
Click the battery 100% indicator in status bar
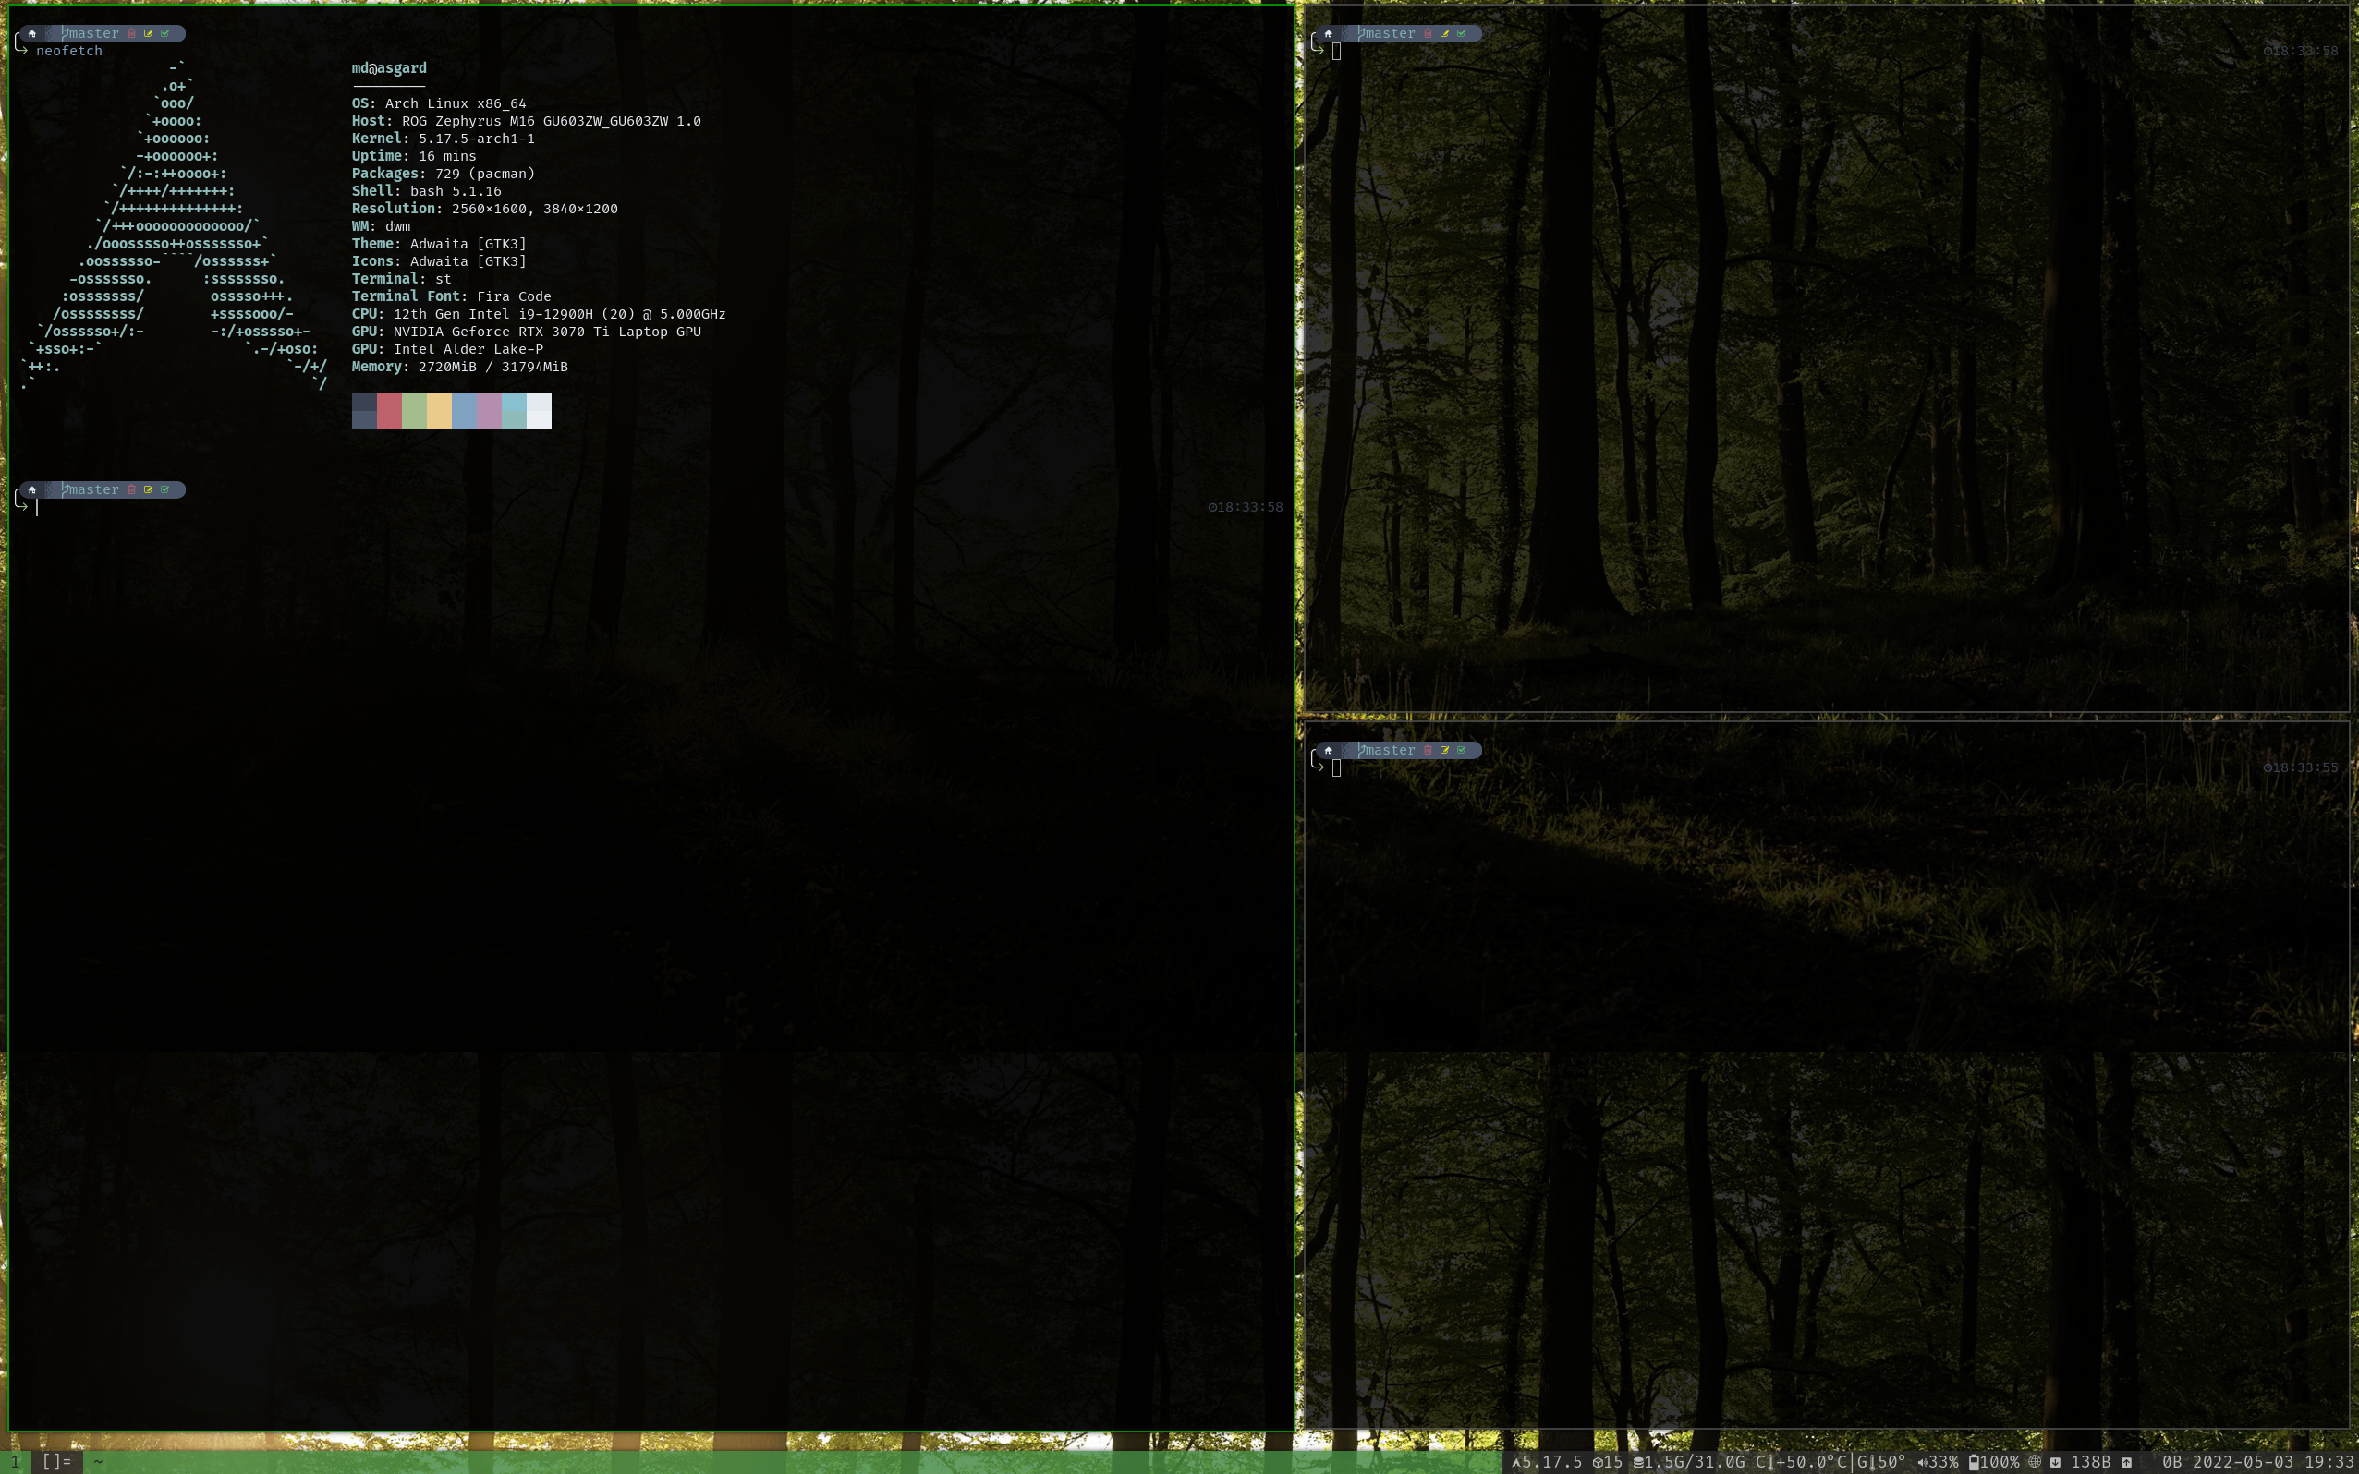(x=1994, y=1461)
